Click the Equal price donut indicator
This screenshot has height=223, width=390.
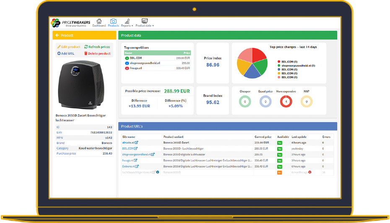[265, 102]
